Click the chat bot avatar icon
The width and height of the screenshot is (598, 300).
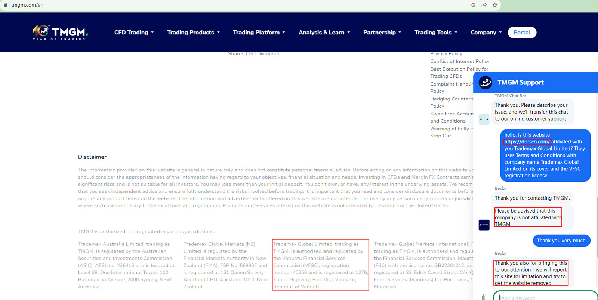click(484, 119)
